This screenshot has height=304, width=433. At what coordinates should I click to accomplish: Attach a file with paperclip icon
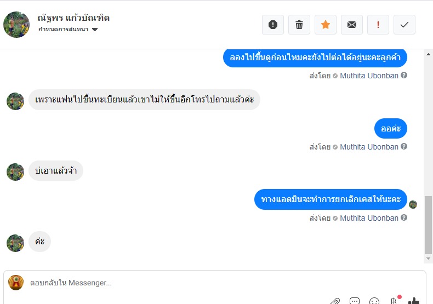tap(335, 301)
